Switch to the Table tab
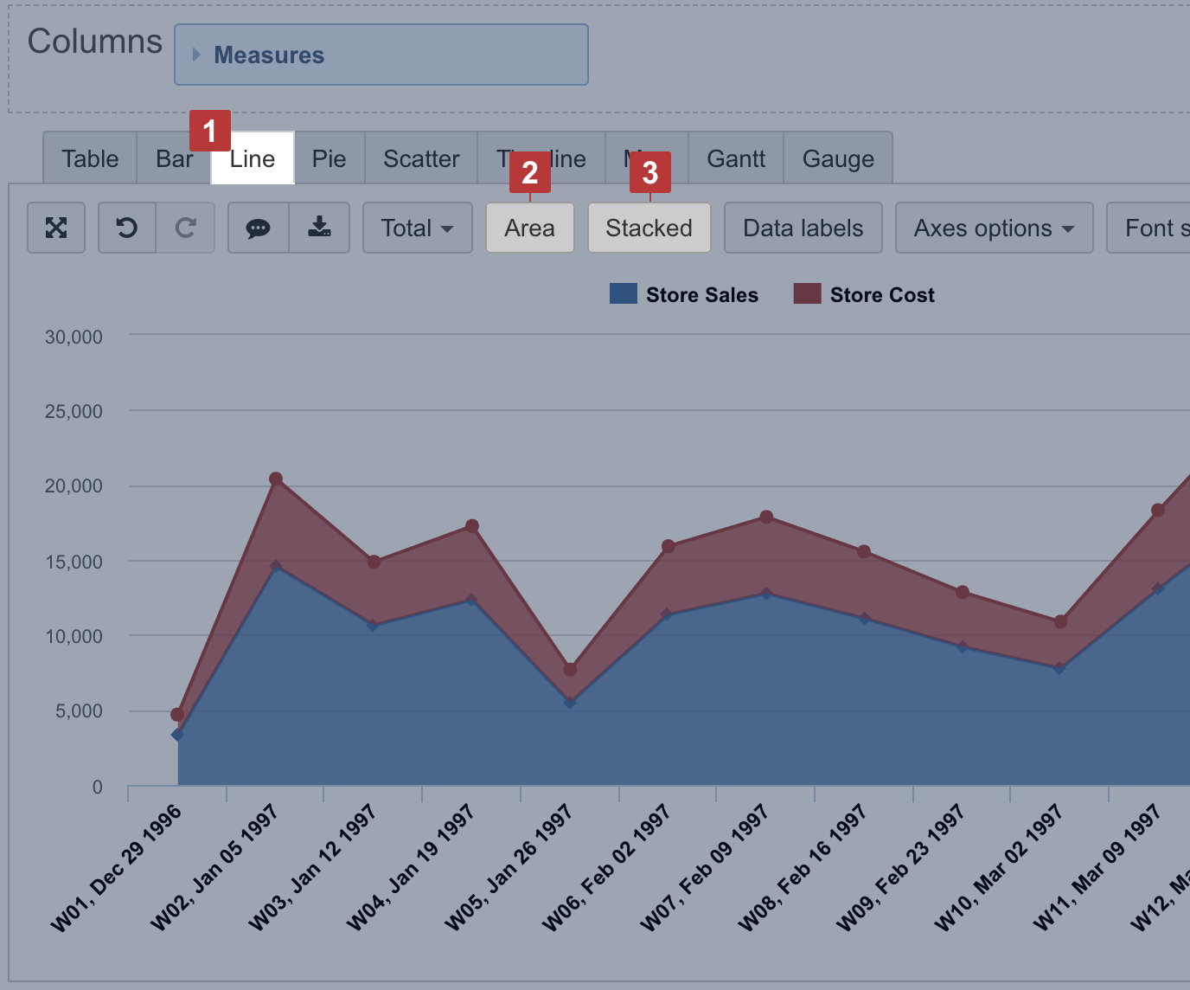Screen dimensions: 1190x990 click(x=90, y=159)
